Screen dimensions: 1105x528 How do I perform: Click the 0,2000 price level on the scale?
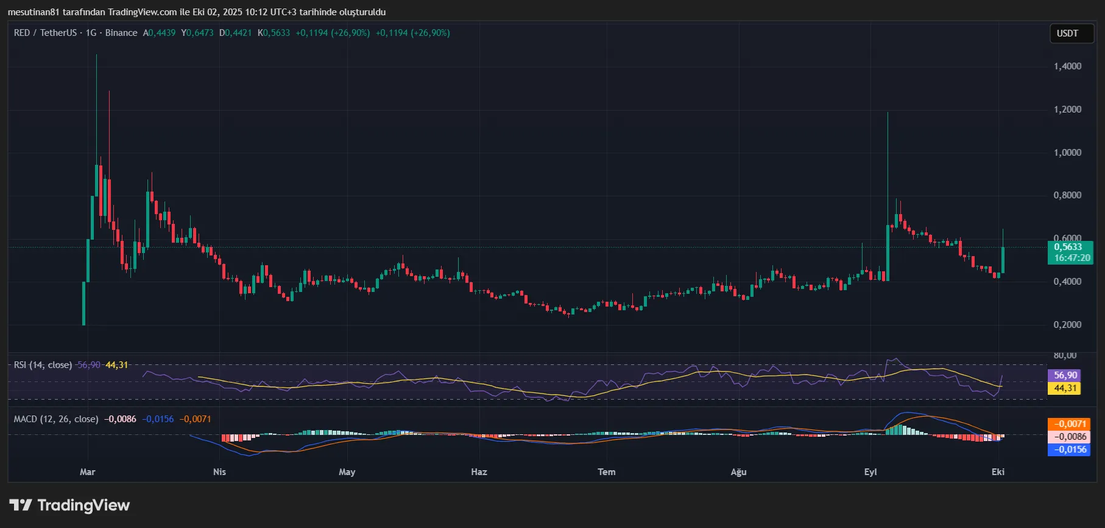(1067, 325)
